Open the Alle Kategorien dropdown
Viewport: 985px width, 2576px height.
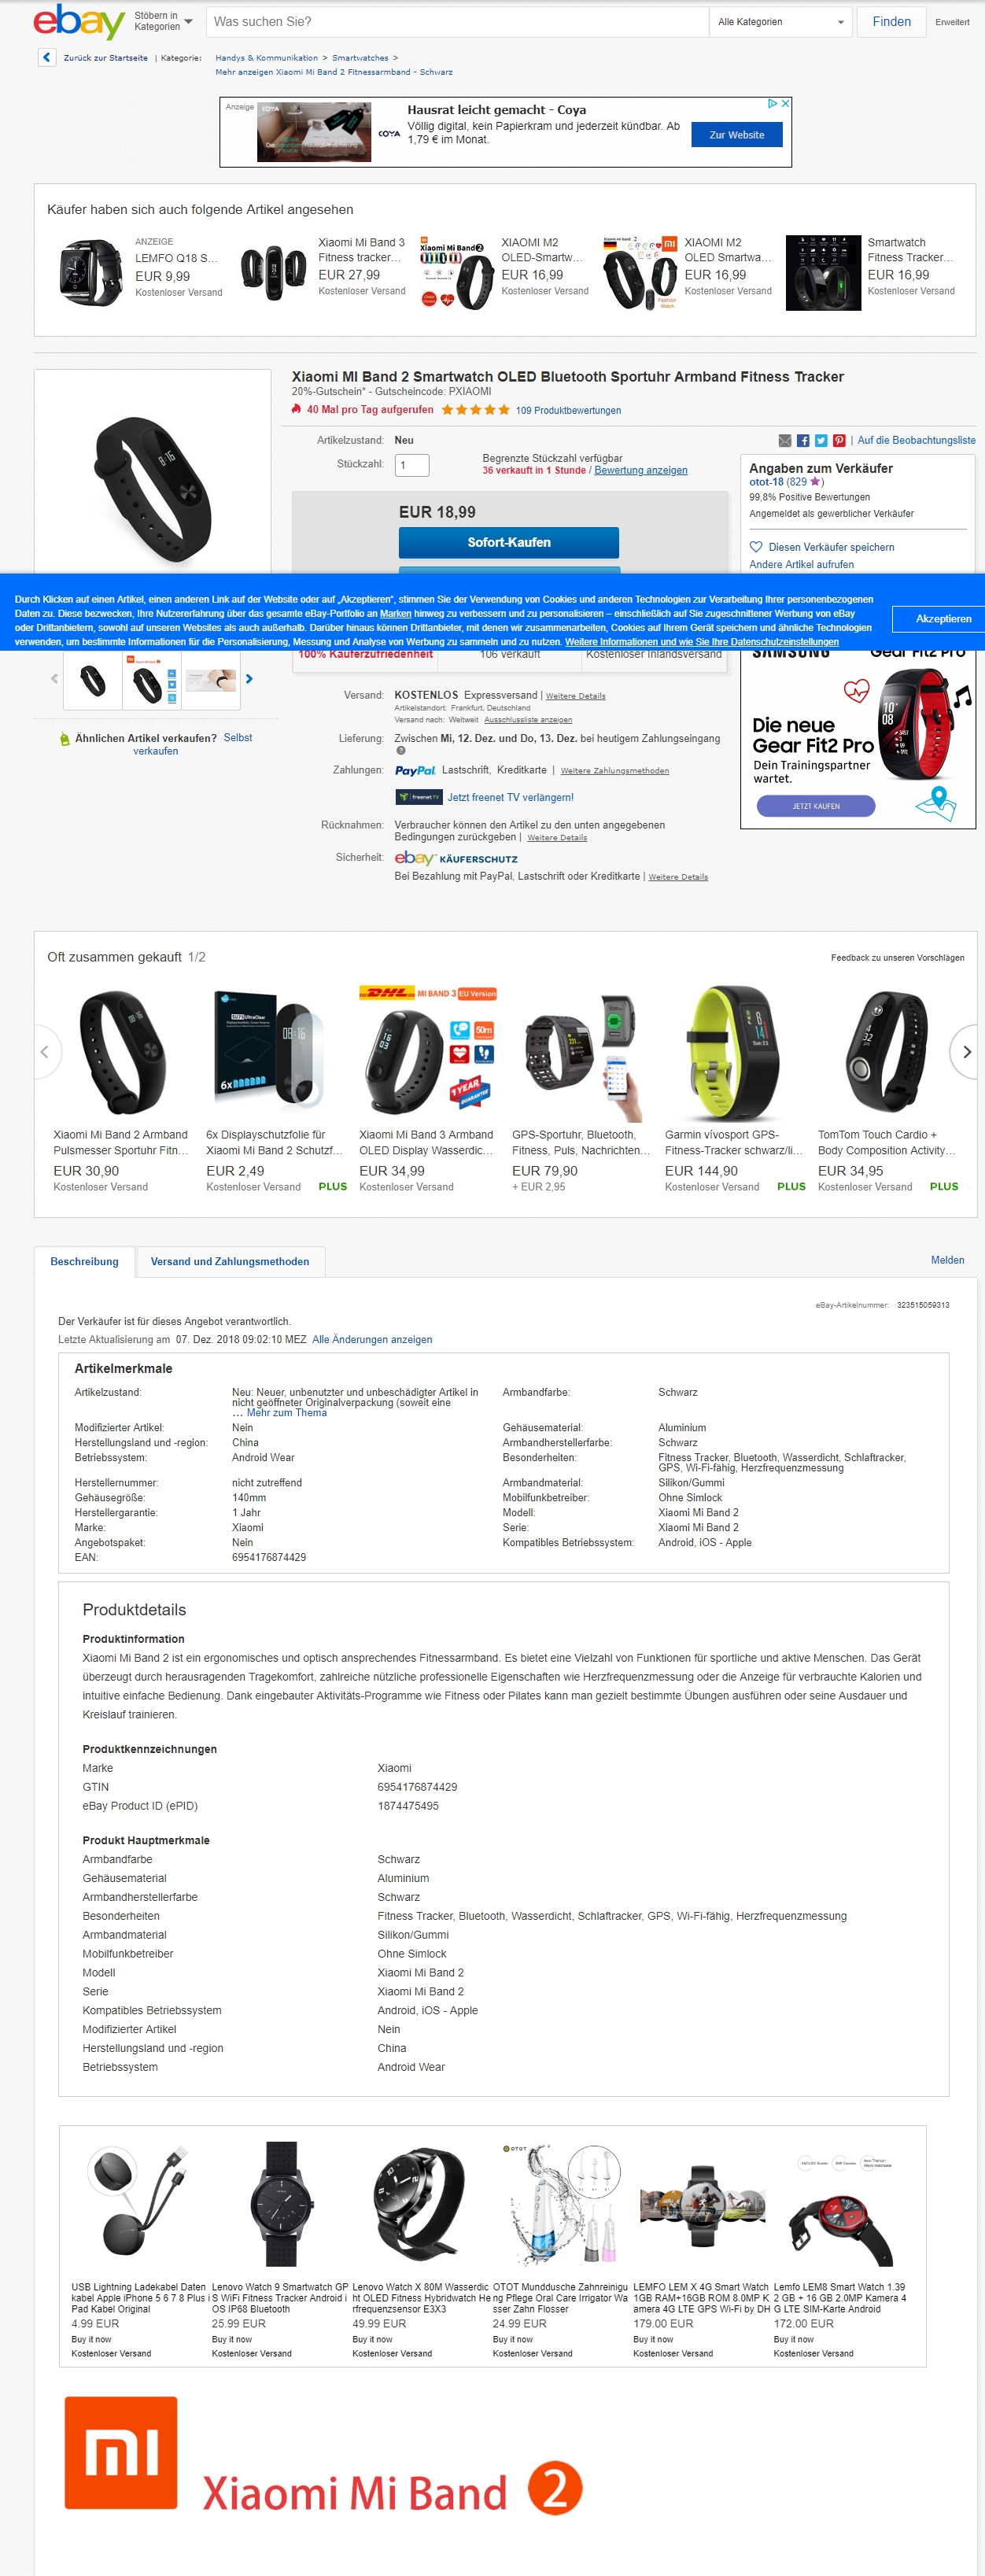[781, 22]
